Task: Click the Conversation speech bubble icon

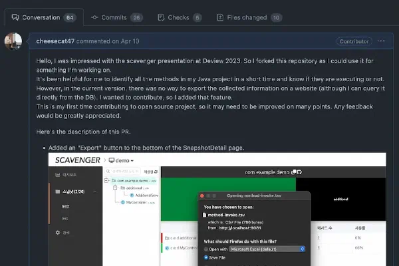Action: (15, 17)
